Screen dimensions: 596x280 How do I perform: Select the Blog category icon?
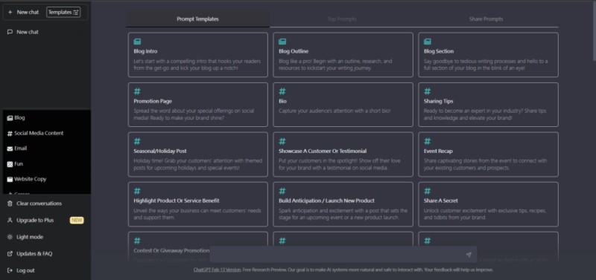click(10, 118)
